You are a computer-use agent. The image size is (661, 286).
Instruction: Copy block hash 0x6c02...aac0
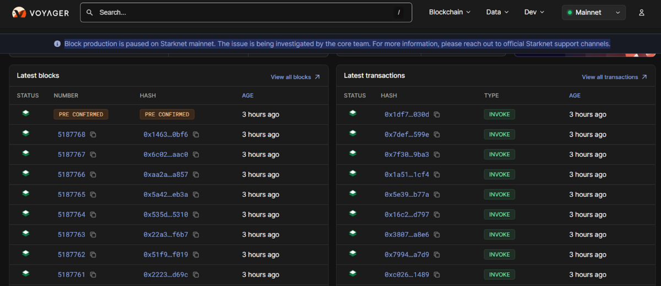click(x=196, y=155)
